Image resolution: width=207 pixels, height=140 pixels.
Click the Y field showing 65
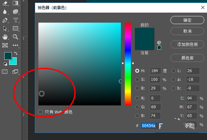192,116
